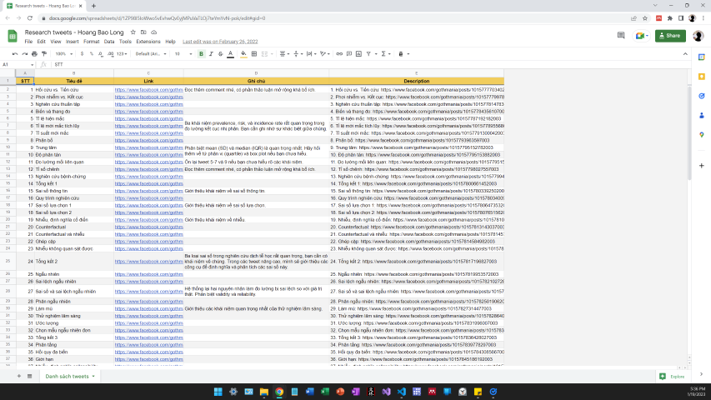Open more number formats dropdown
Image resolution: width=711 pixels, height=400 pixels.
pos(122,54)
